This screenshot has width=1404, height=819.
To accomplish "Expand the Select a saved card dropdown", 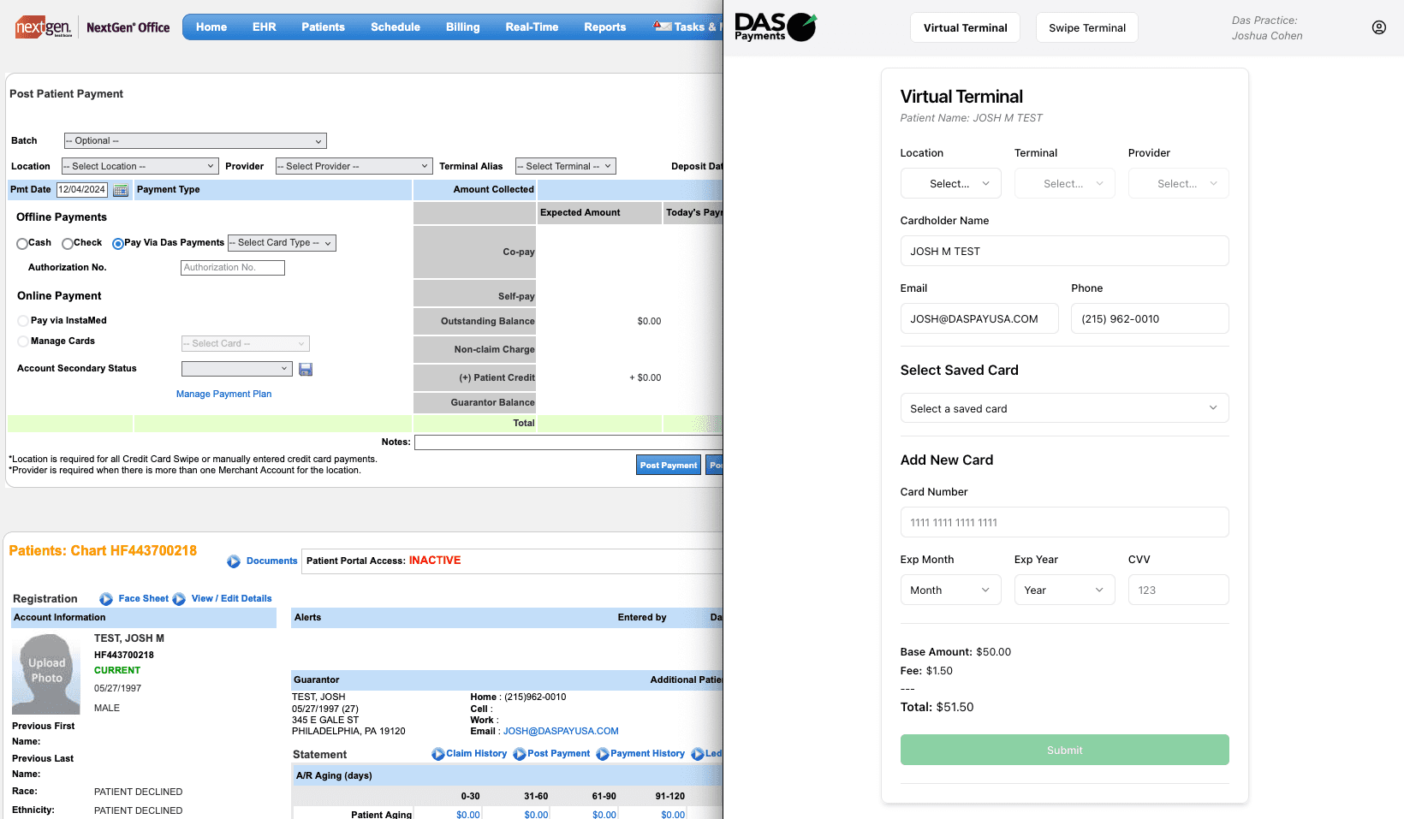I will tap(1064, 408).
